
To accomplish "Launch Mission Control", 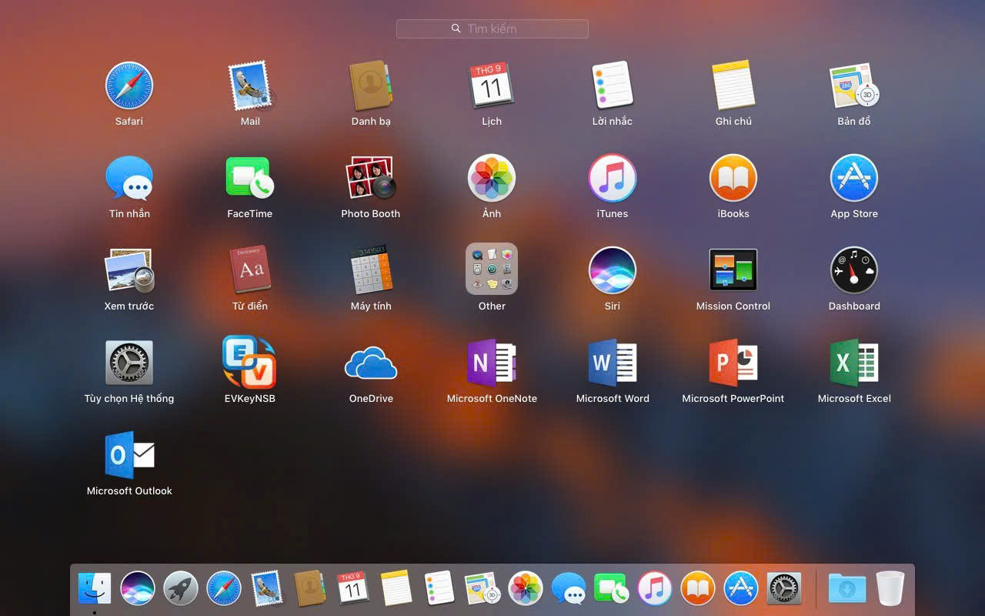I will (733, 270).
